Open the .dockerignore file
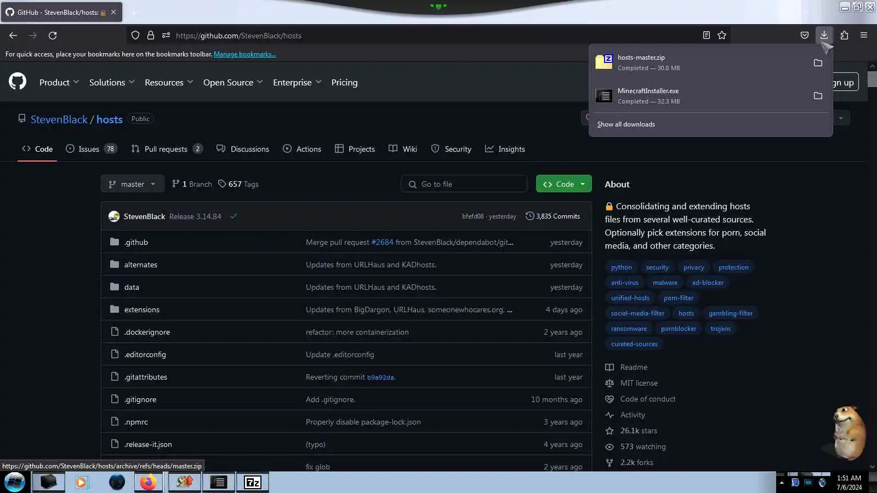 point(147,332)
